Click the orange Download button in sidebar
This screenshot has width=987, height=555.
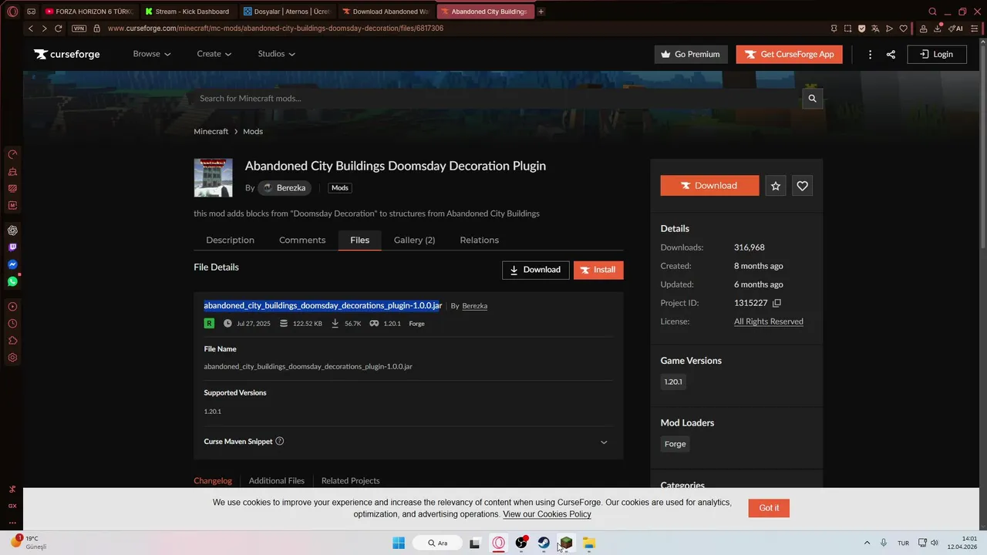(709, 186)
